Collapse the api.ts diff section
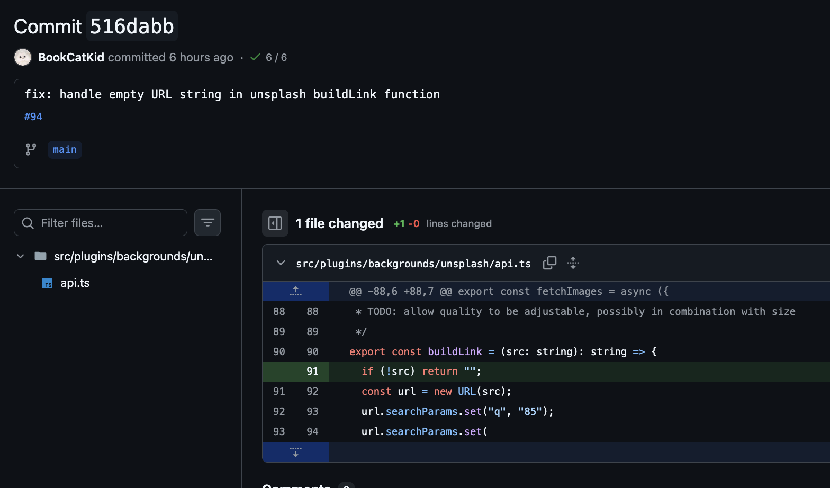Image resolution: width=830 pixels, height=488 pixels. pos(281,263)
